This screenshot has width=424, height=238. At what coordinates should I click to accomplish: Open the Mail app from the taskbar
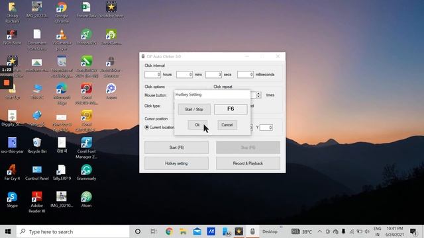pos(197,231)
